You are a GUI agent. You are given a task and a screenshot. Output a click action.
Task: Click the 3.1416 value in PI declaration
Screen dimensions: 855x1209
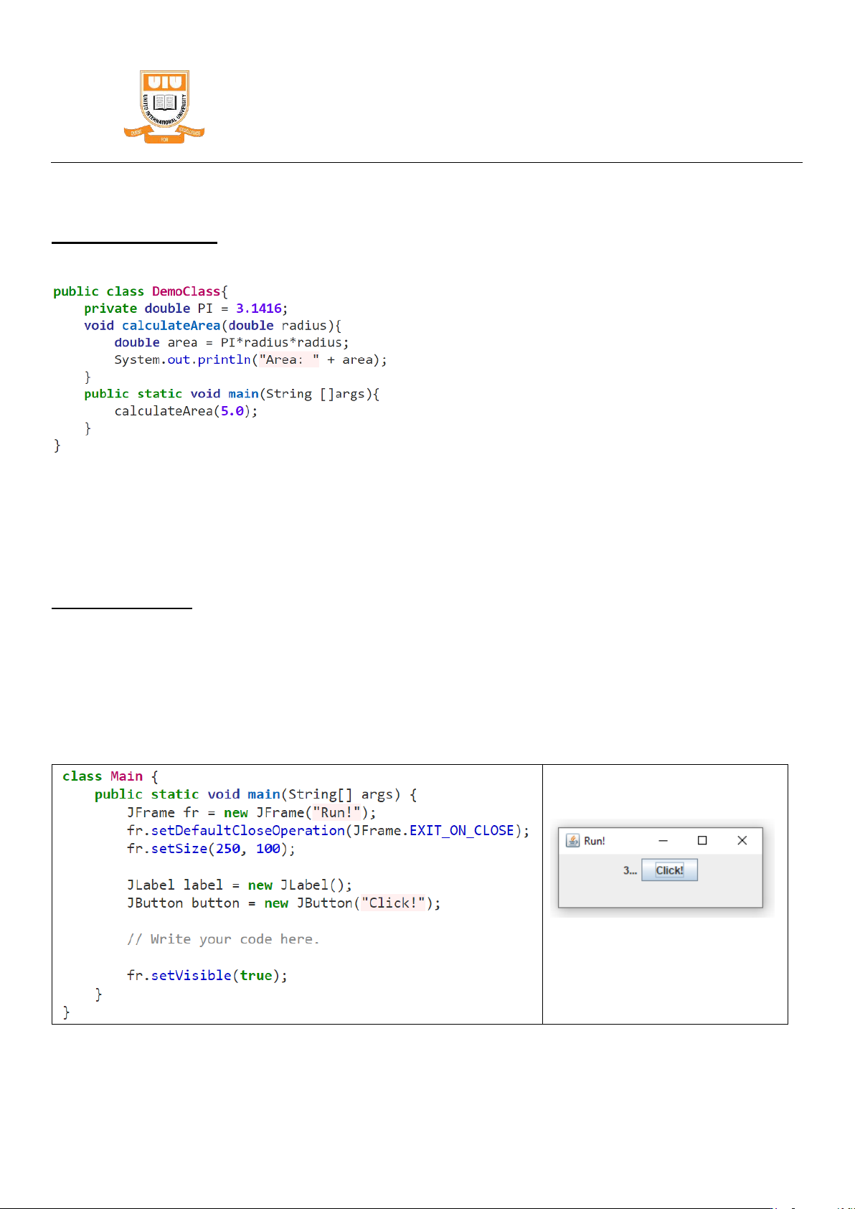258,309
